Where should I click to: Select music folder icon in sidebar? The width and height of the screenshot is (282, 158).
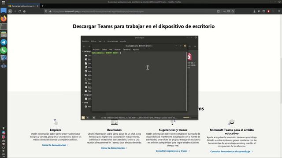(x=86, y=67)
